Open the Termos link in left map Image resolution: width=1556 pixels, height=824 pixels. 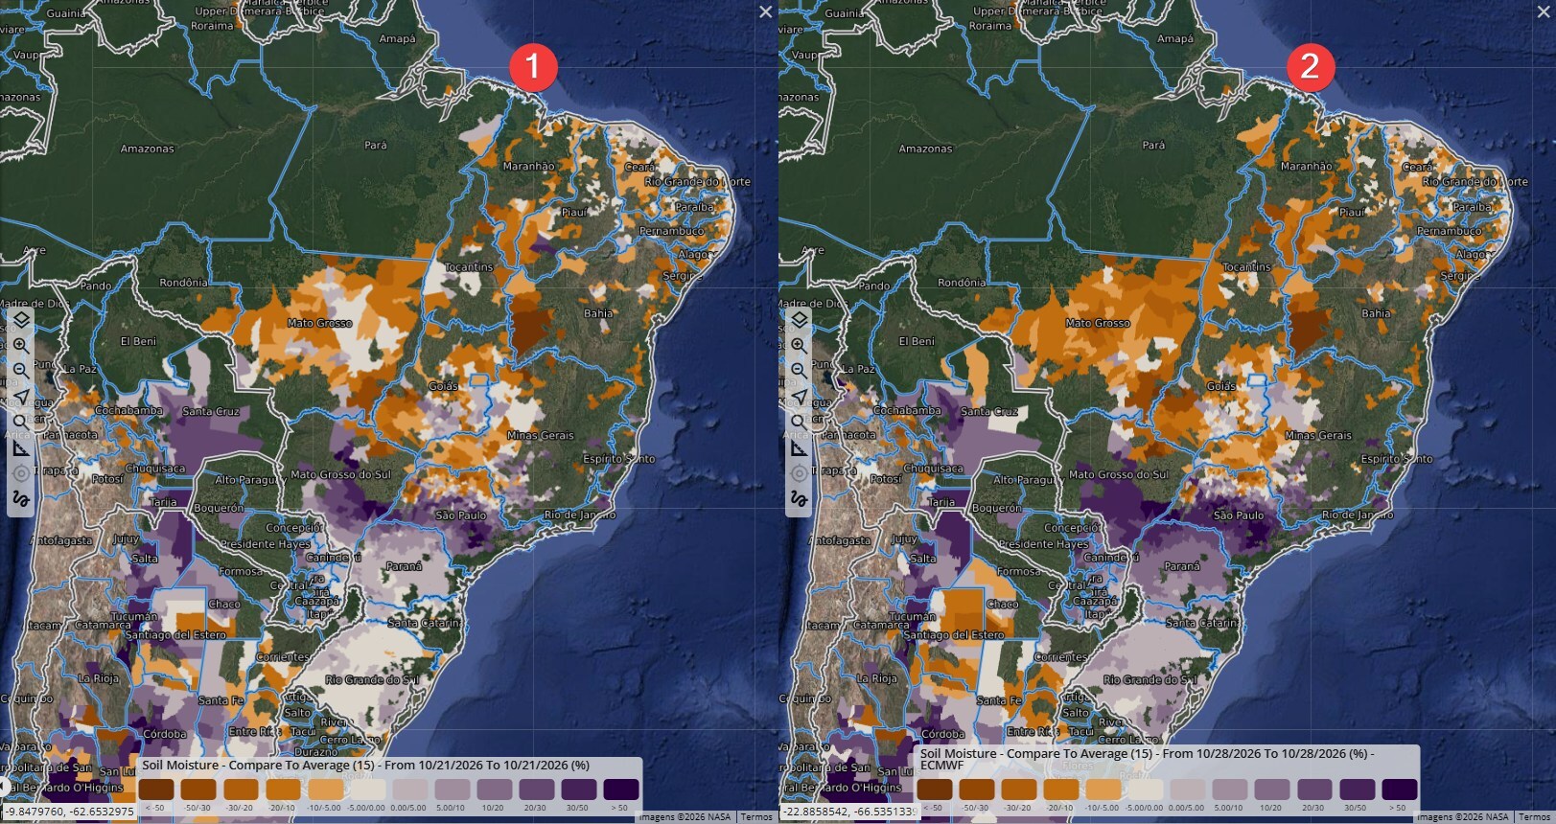(x=756, y=817)
